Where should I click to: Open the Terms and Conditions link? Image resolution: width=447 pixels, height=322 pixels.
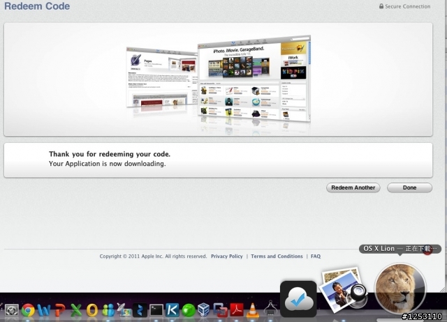[277, 256]
